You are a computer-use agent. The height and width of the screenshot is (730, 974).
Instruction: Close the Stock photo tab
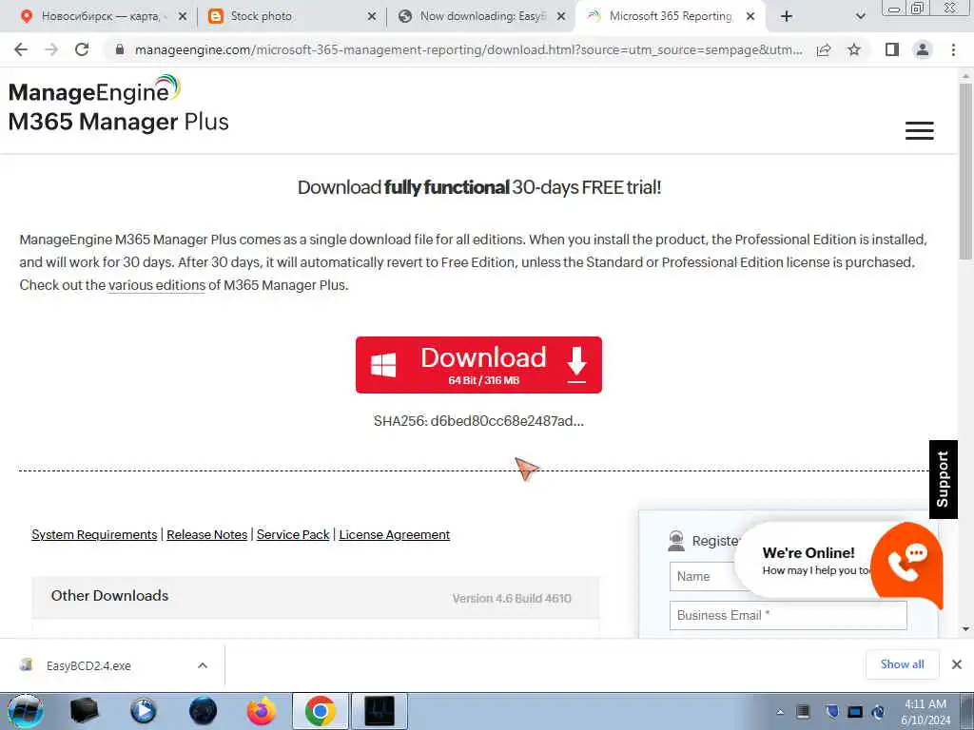coord(372,17)
